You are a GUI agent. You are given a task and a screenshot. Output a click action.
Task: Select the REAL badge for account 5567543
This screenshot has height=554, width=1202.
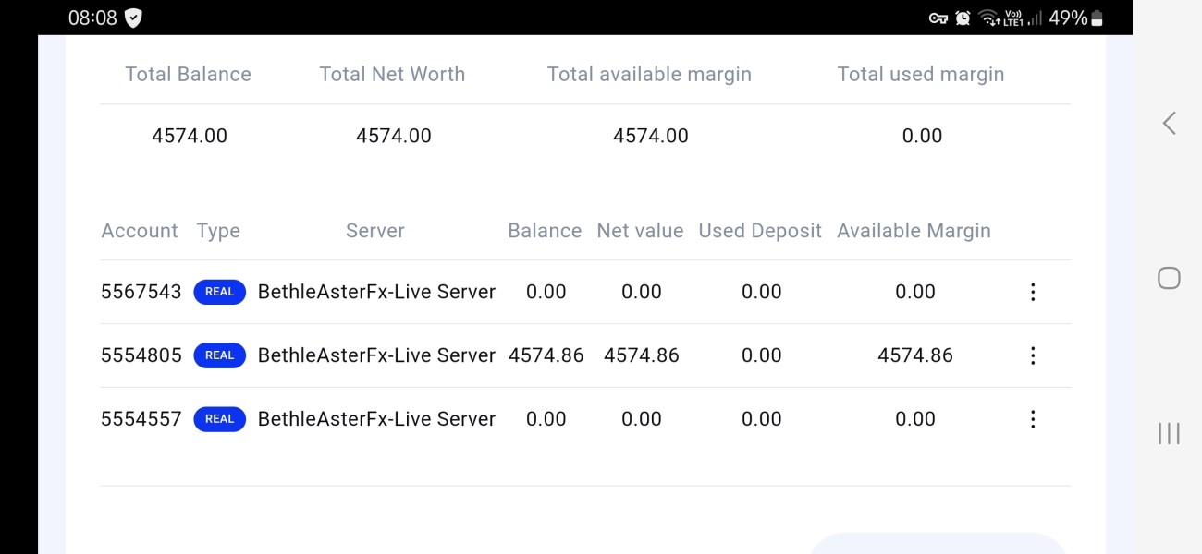click(219, 292)
